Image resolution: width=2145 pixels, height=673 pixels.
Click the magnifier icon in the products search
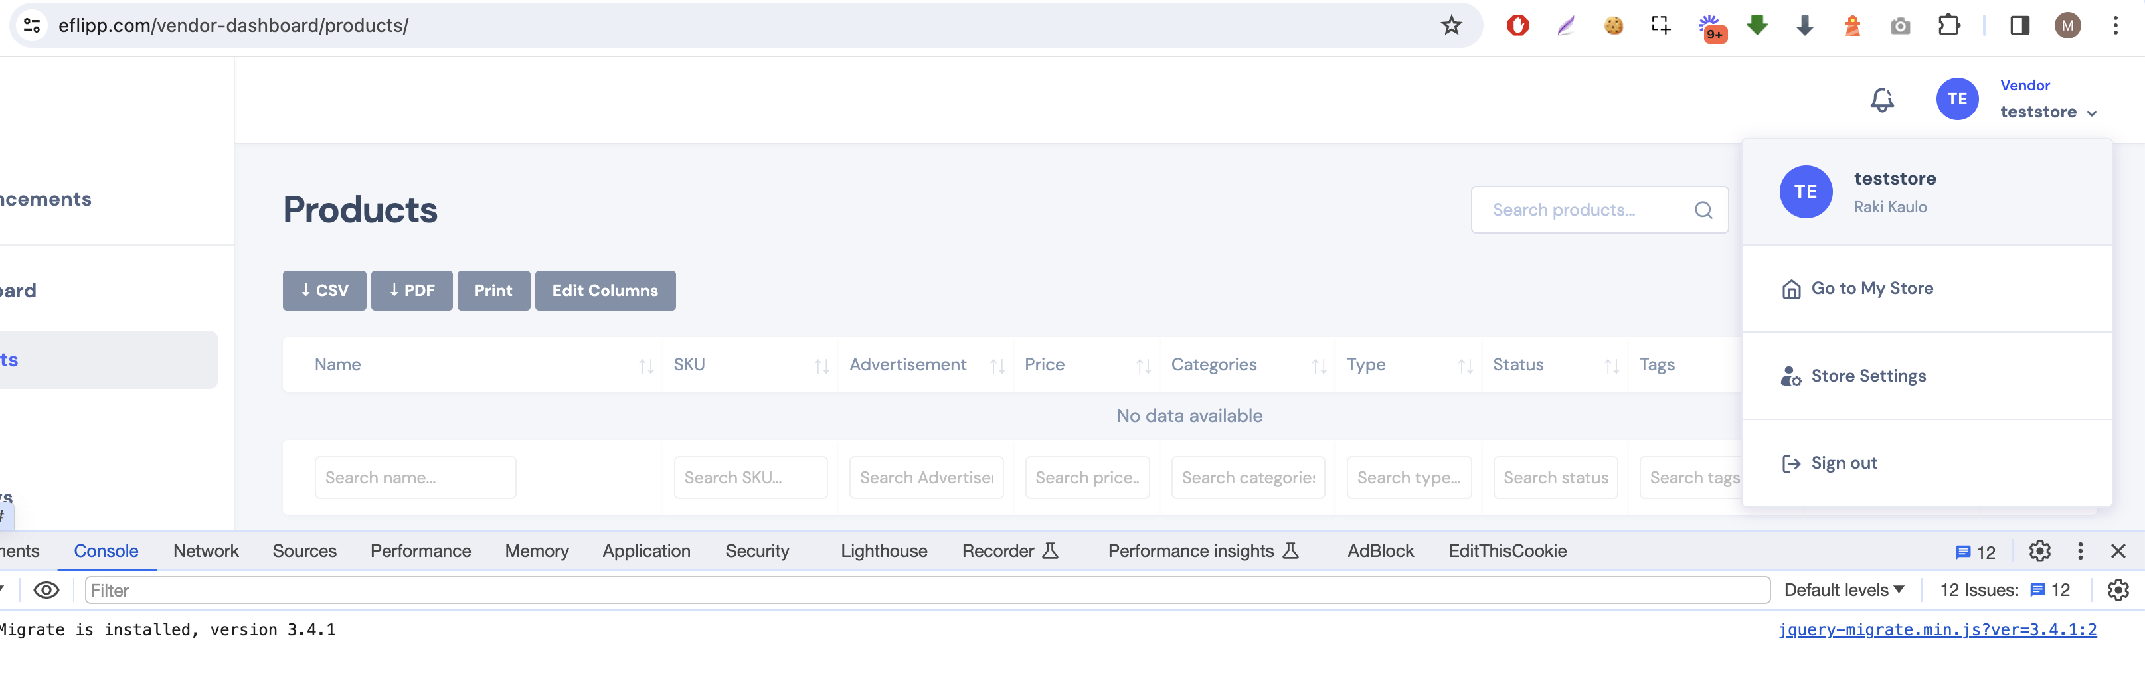click(1703, 210)
